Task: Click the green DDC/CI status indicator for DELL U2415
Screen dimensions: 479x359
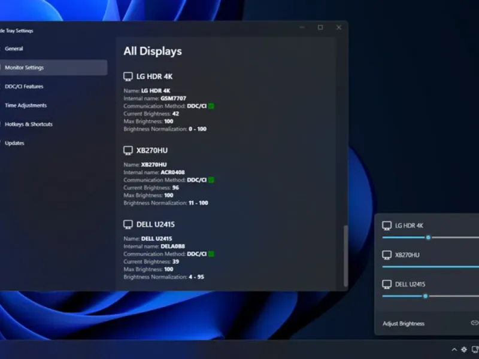Action: pyautogui.click(x=211, y=254)
